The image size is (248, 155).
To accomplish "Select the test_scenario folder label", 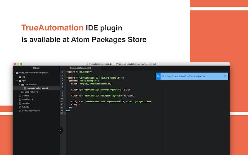I will point(31,84).
